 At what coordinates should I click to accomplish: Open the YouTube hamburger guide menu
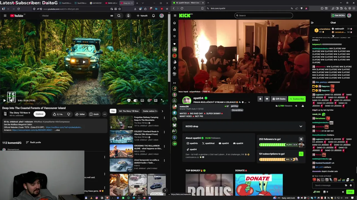[5, 16]
